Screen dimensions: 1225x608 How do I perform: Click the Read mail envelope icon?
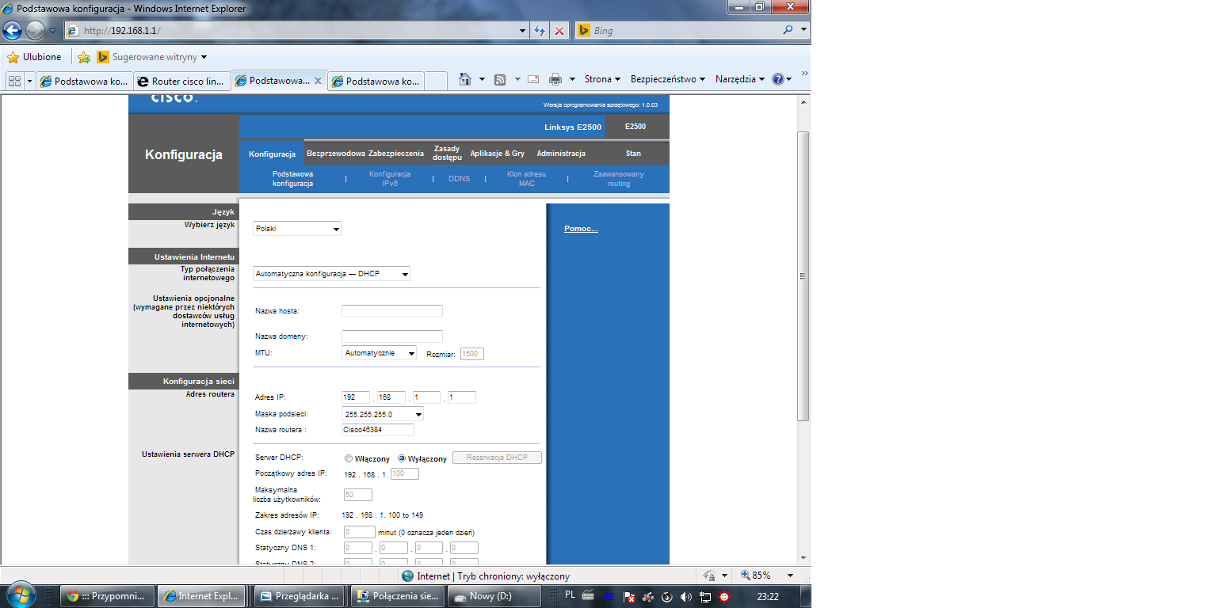[x=533, y=79]
